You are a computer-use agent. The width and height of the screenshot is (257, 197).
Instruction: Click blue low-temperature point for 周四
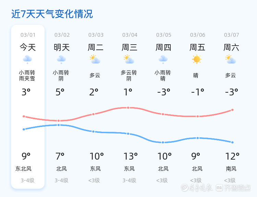tap(163, 142)
